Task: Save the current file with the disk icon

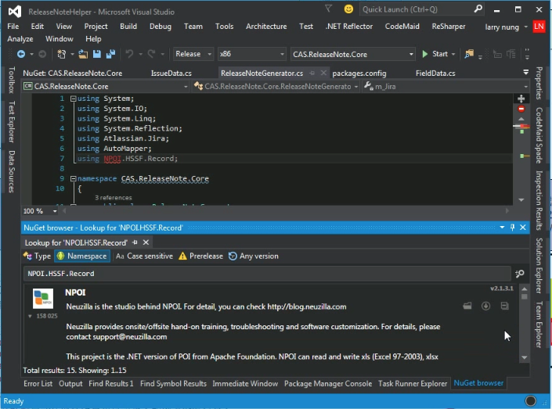Action: [x=97, y=54]
